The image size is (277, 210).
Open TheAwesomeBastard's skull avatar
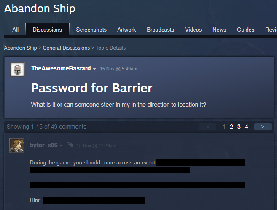tap(17, 70)
